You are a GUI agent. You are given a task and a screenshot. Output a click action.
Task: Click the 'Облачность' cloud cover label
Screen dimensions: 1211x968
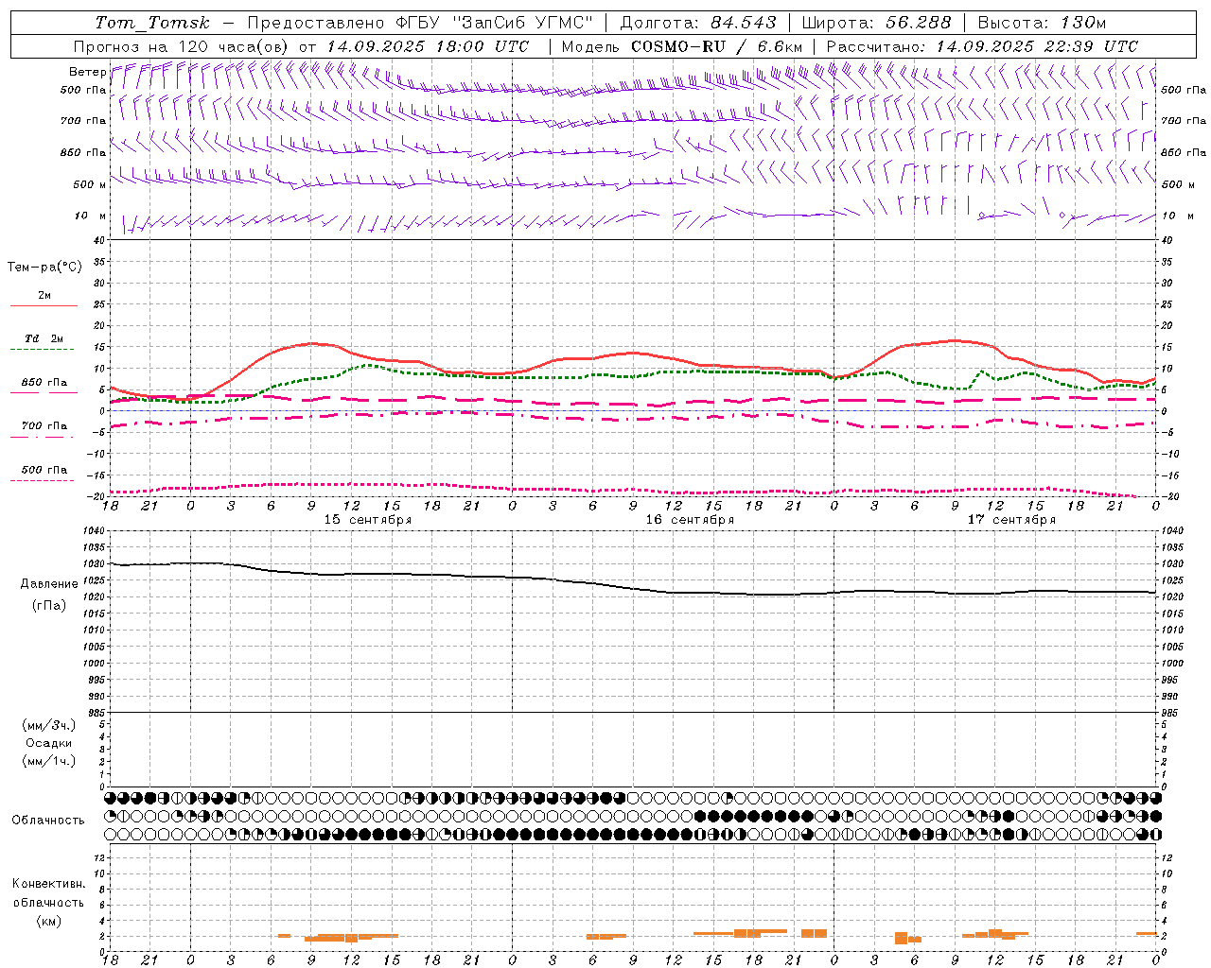pos(48,821)
